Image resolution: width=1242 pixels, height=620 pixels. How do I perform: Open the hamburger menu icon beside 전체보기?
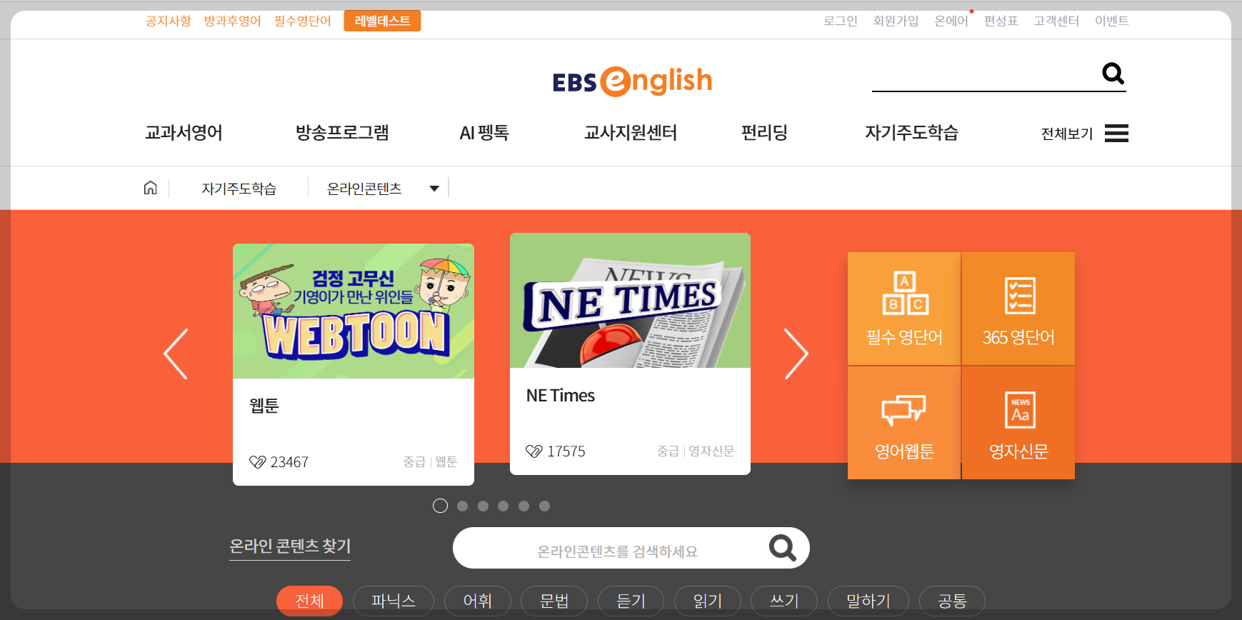[1116, 134]
